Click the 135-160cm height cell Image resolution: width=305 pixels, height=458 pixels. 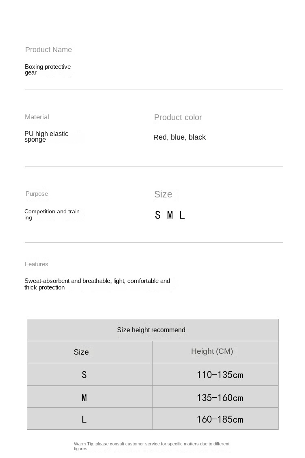pos(220,397)
